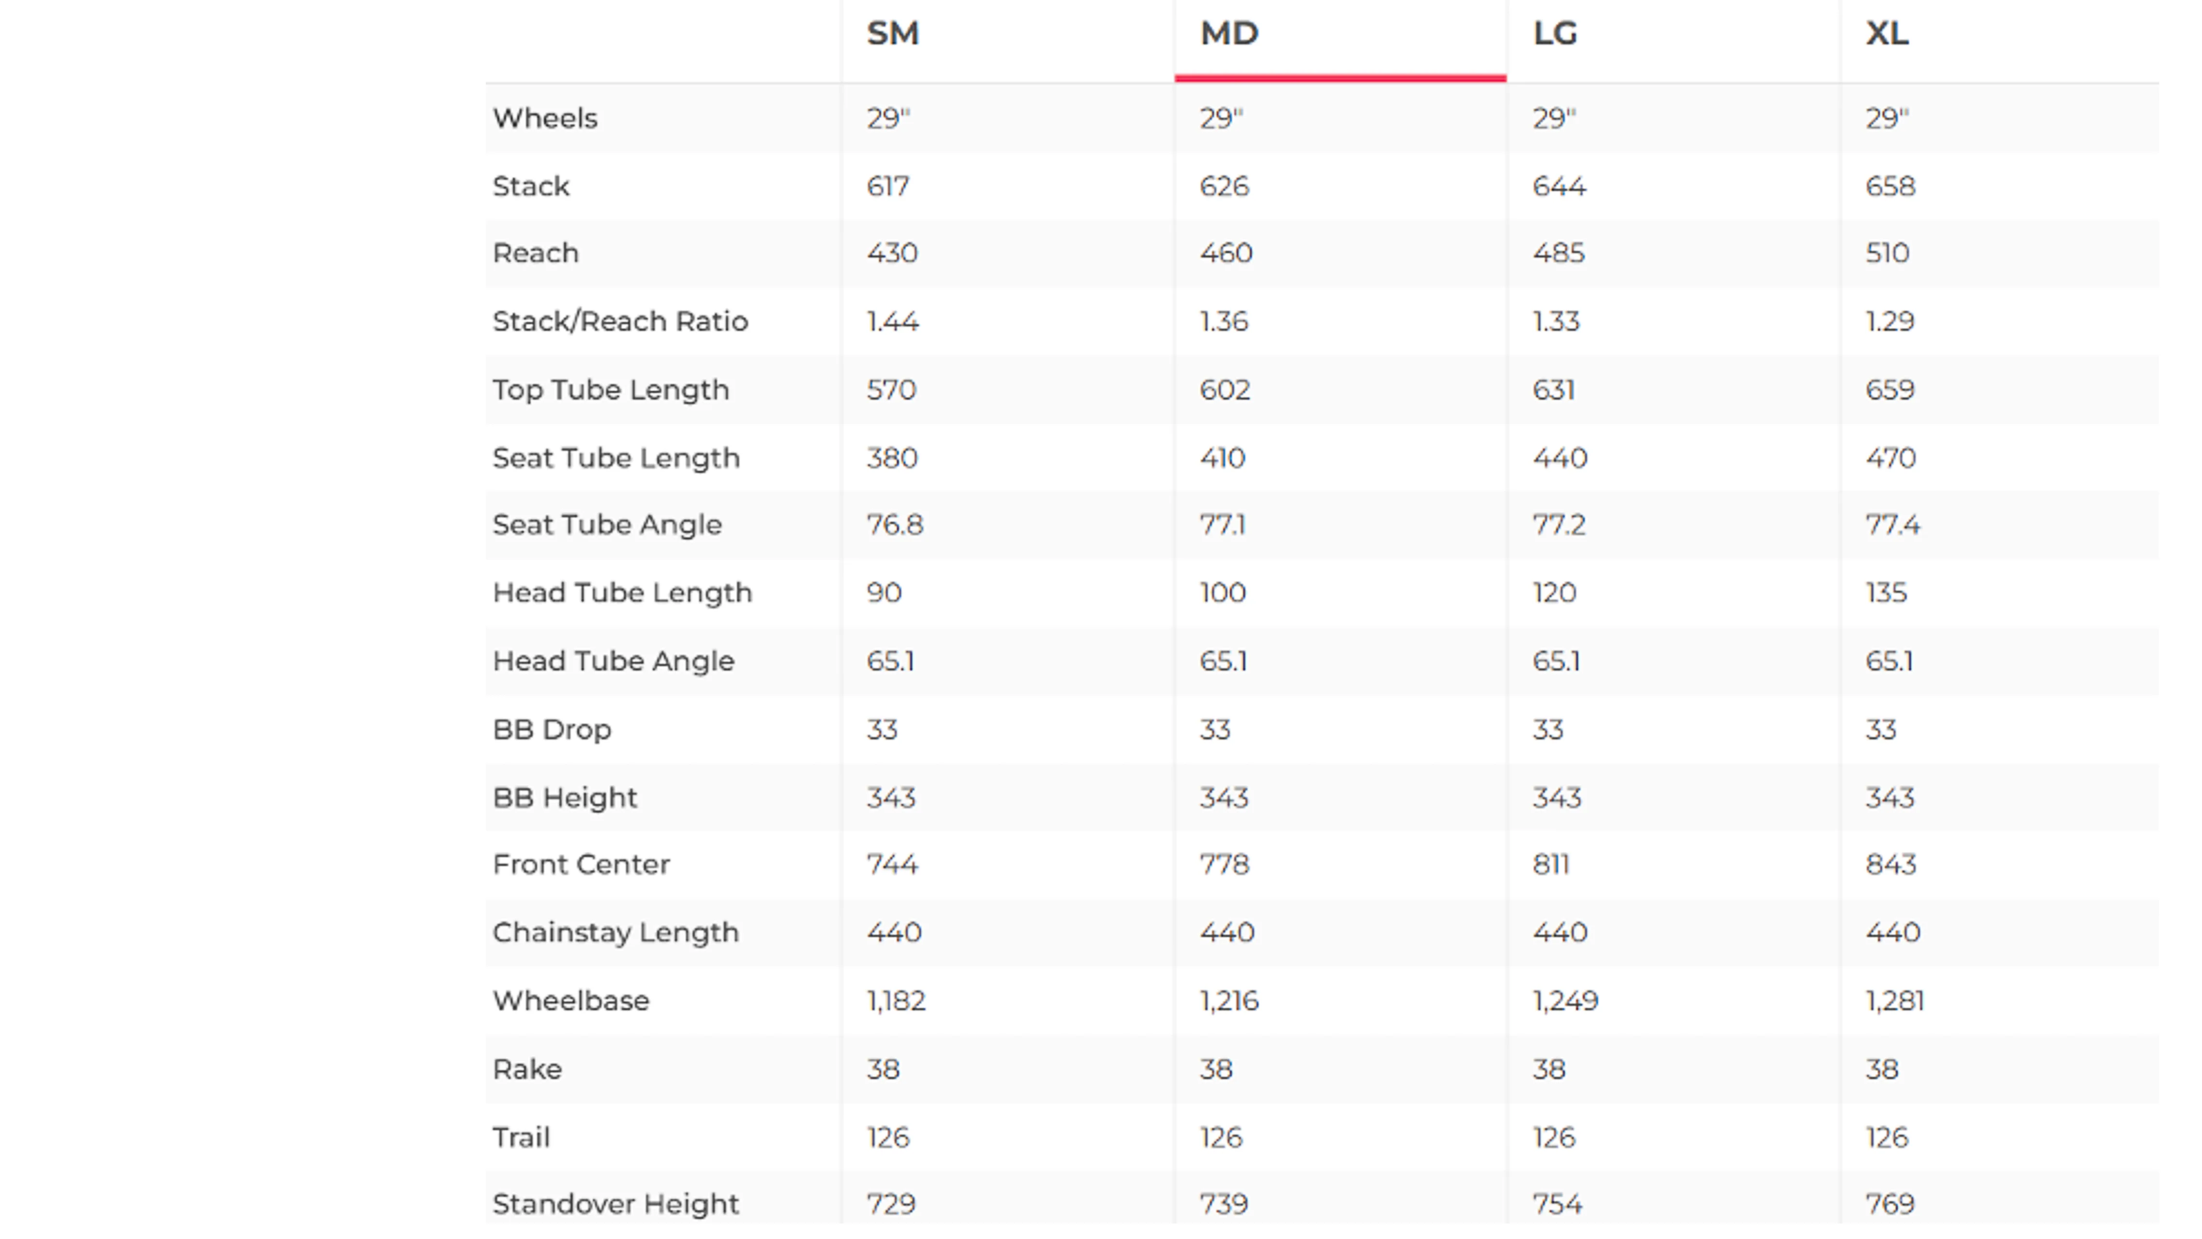Click the Seat Tube Angle label
2202x1239 pixels.
(607, 525)
